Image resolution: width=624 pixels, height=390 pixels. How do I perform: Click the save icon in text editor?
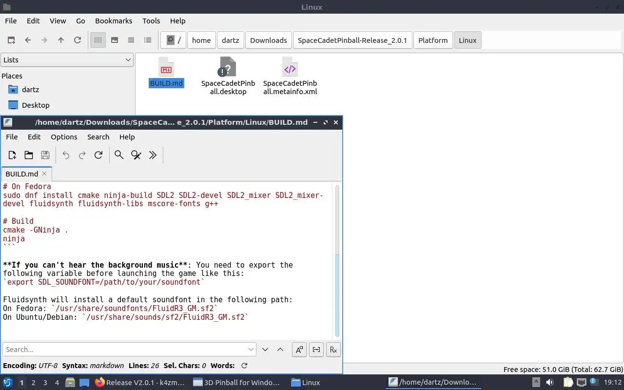pyautogui.click(x=45, y=155)
